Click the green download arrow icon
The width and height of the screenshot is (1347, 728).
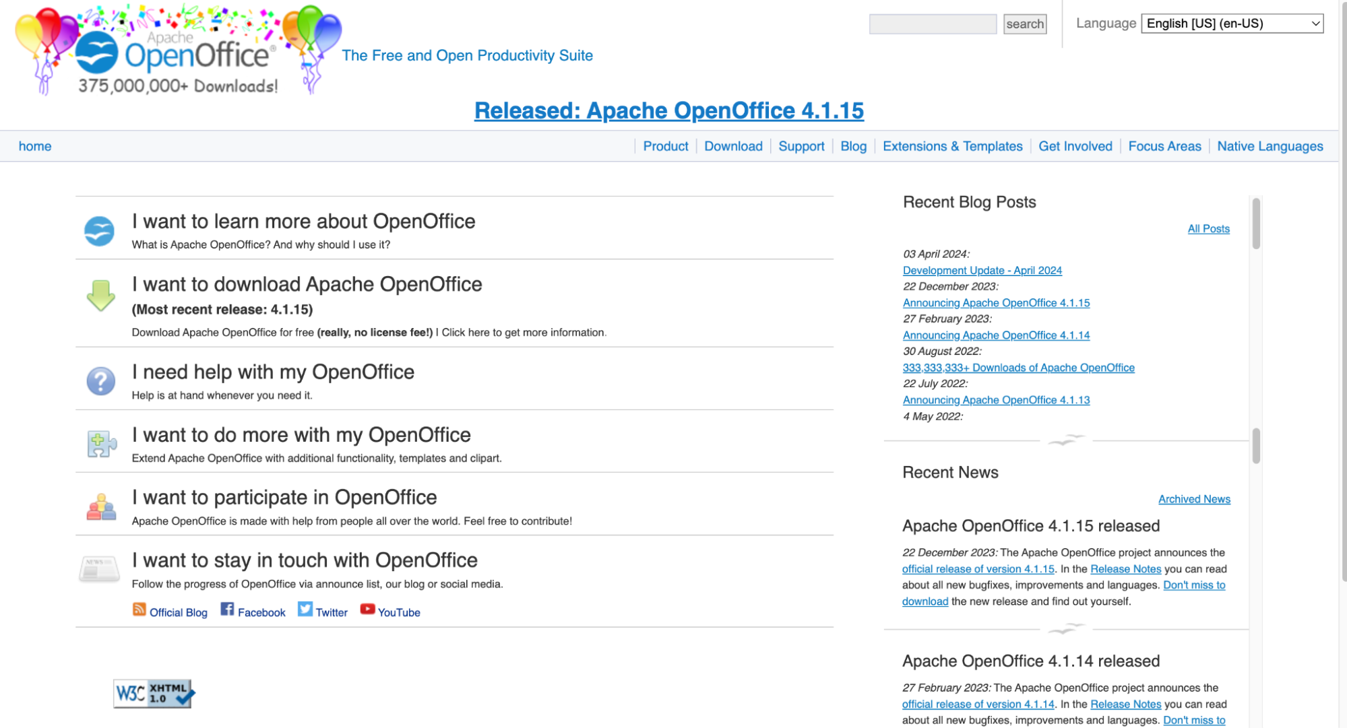pyautogui.click(x=100, y=295)
